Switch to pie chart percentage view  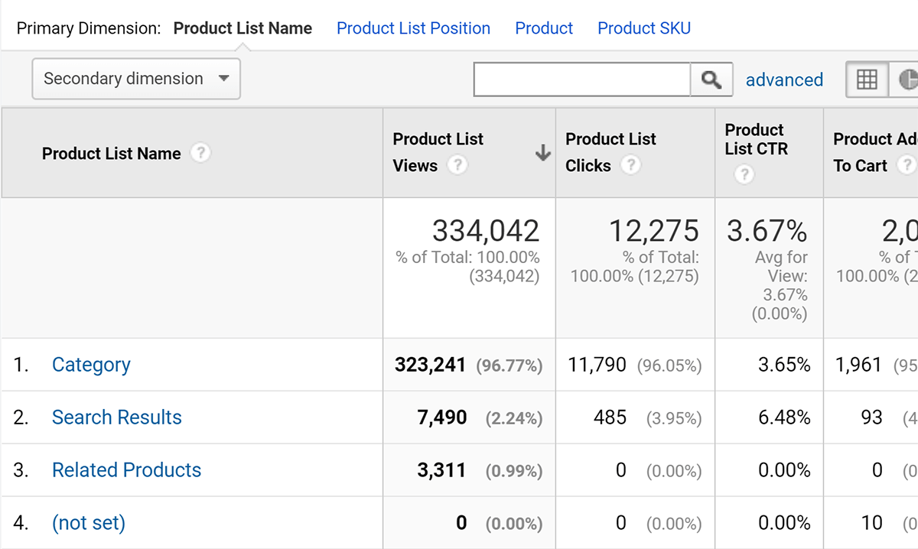pos(907,80)
